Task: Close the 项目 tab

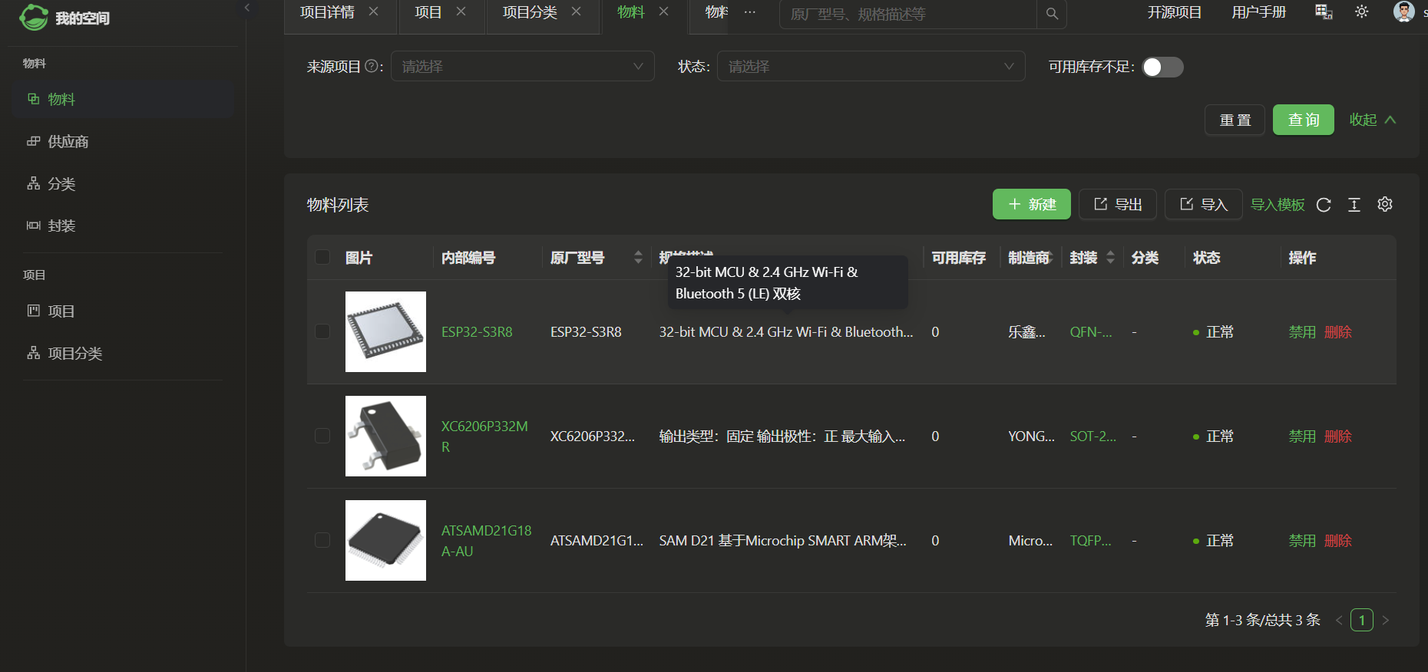Action: tap(461, 12)
